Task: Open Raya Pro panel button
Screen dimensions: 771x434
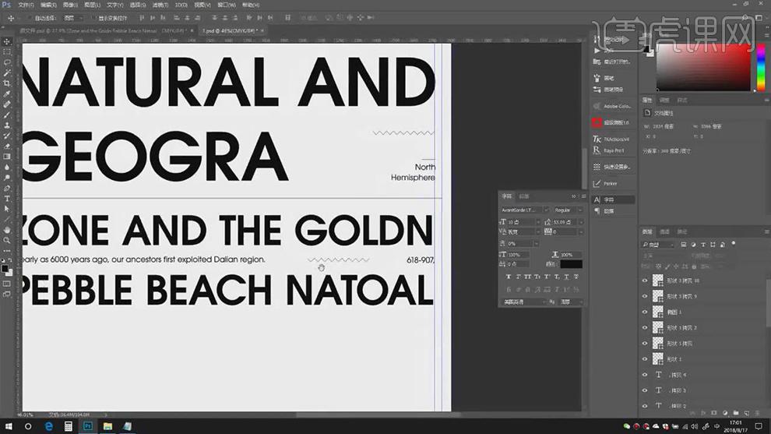Action: (x=613, y=150)
